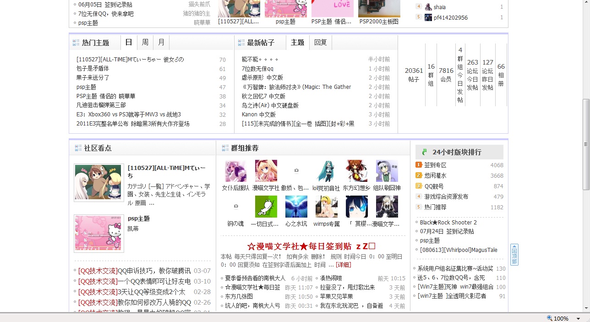Click the rank 2 badge beside 悠闲灌水
590x322 pixels.
tap(419, 175)
